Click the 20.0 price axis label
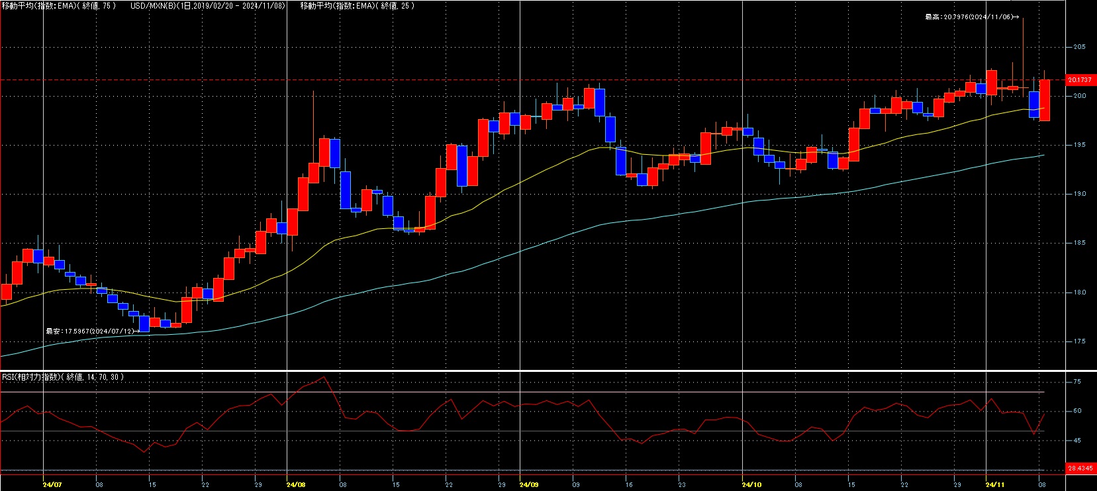The image size is (1097, 491). [1080, 96]
